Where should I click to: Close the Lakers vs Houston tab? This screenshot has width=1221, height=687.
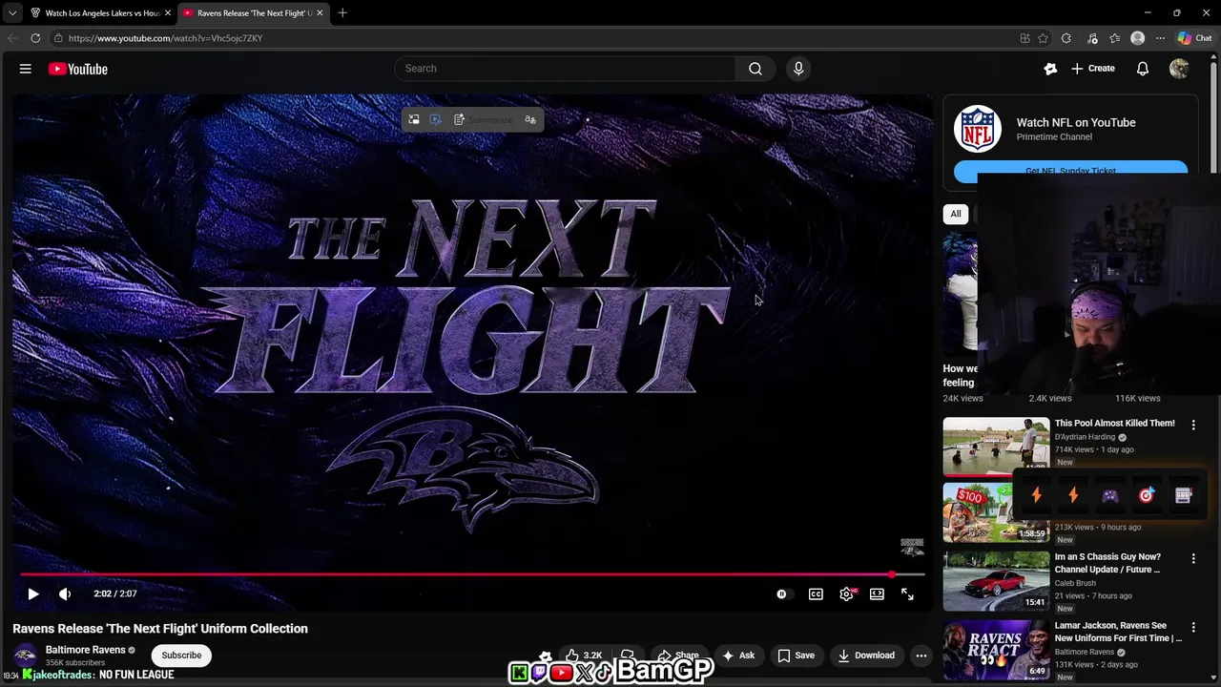point(168,13)
